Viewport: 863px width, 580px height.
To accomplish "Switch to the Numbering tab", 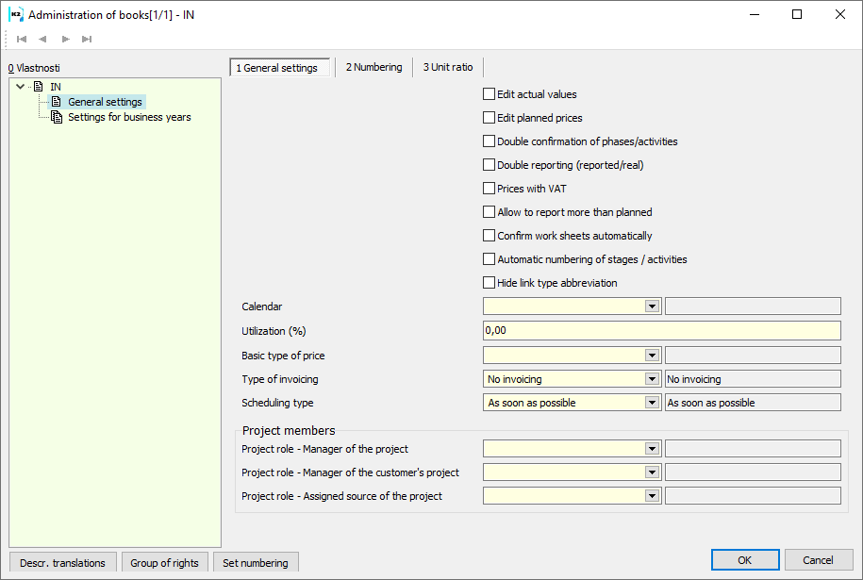I will [373, 67].
